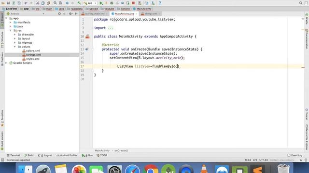Expand the manifests folder
This screenshot has height=173, width=309.
(11, 23)
